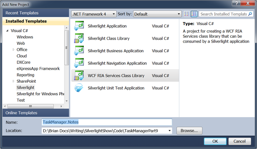257x149 pixels.
Task: Click the Silverlight Unit Test Application icon
Action: (x=79, y=88)
